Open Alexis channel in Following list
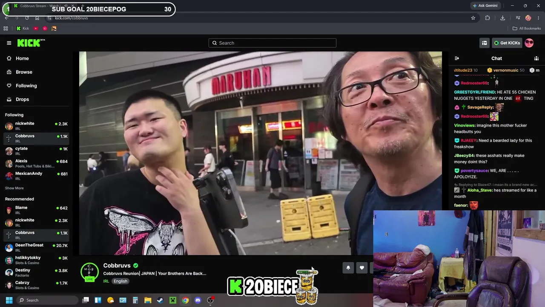 tap(36, 163)
